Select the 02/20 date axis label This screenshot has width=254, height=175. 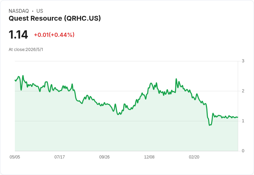tap(194, 157)
